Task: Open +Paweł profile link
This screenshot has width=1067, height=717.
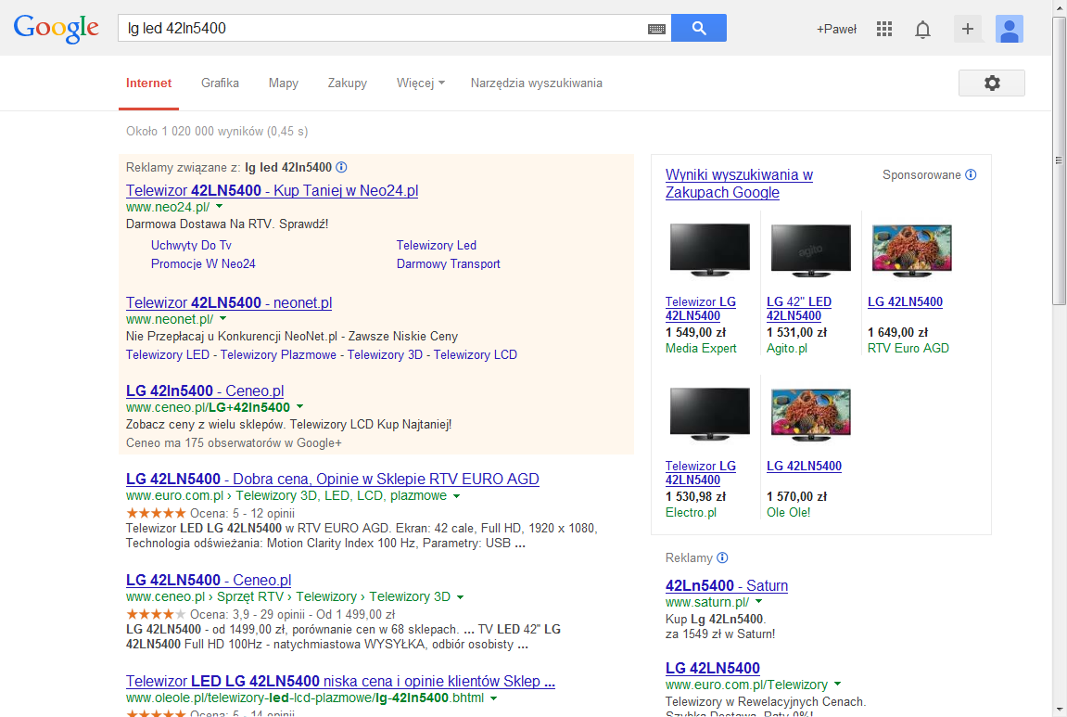Action: tap(836, 30)
